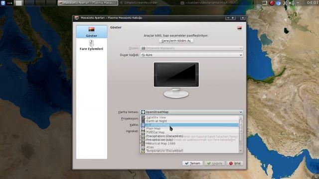Select Temperature (December) theme
The width and height of the screenshot is (319, 179).
(189, 151)
